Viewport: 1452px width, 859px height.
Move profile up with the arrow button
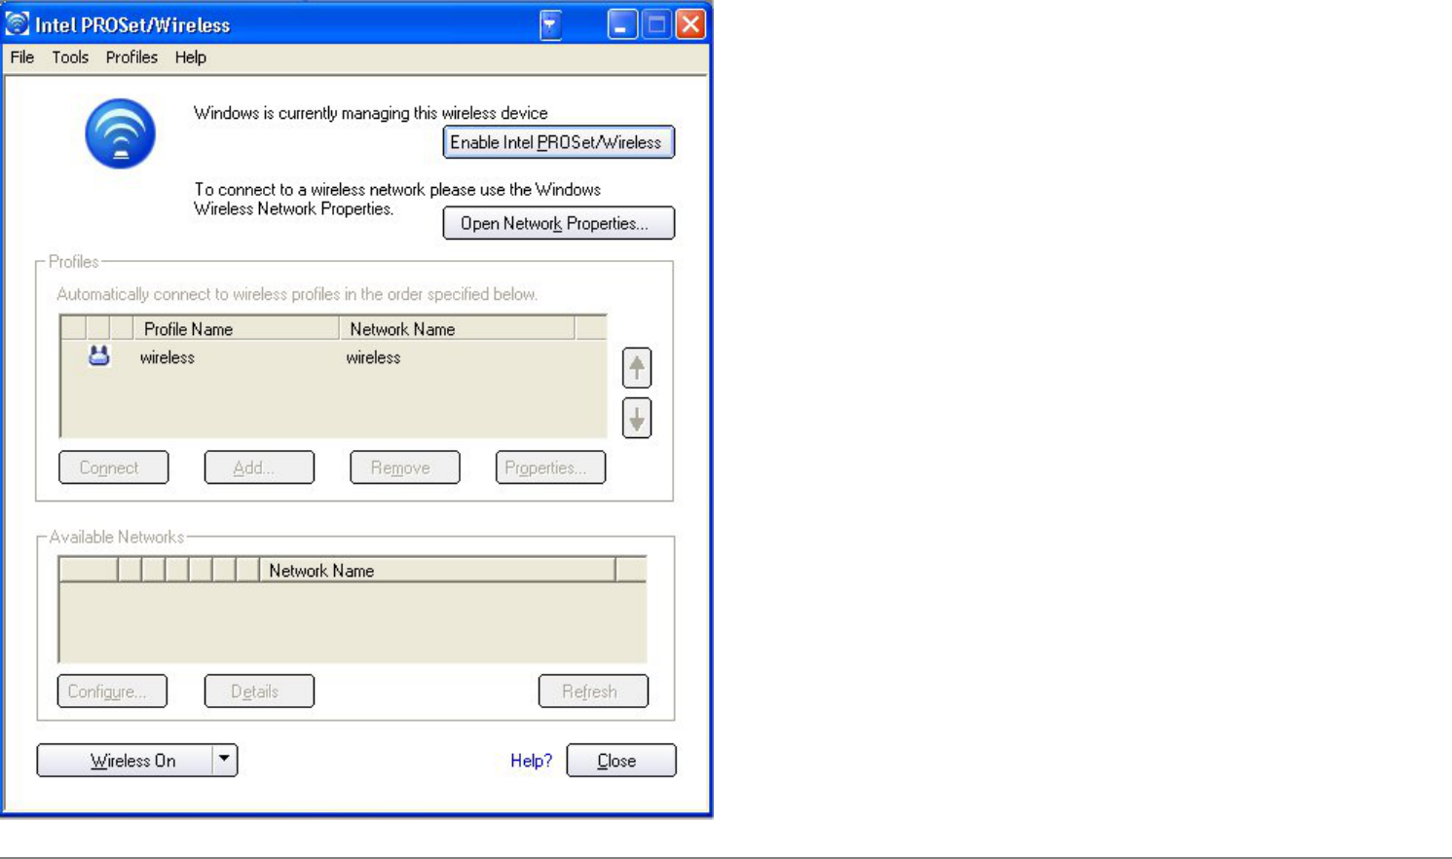(637, 368)
